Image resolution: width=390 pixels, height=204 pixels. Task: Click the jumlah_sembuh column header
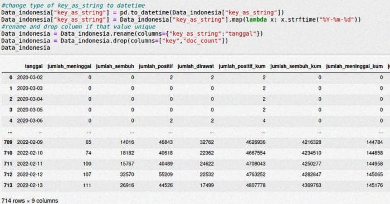[x=115, y=66]
